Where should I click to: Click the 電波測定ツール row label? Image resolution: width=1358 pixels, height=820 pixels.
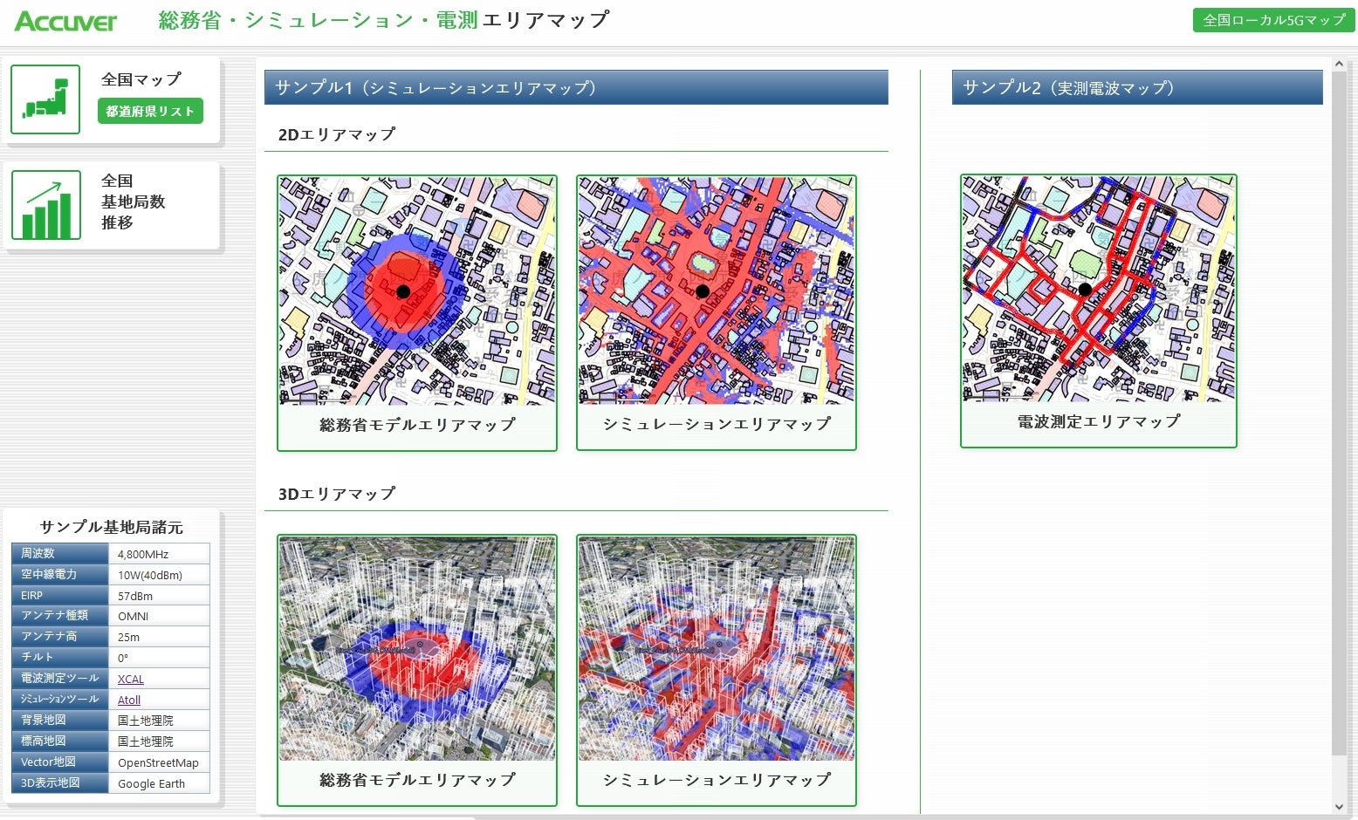click(60, 678)
